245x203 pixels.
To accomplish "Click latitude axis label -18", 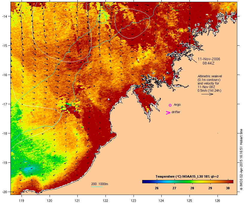I will tap(4, 133).
